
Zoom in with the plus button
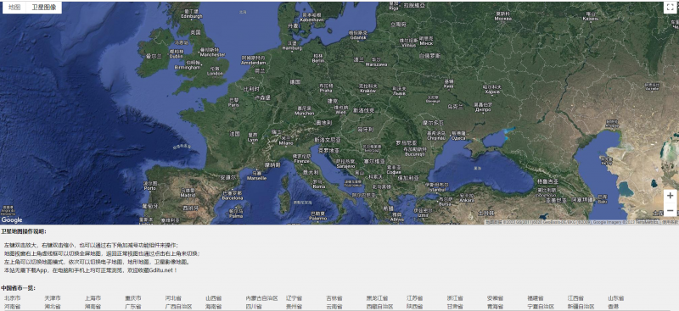(670, 196)
